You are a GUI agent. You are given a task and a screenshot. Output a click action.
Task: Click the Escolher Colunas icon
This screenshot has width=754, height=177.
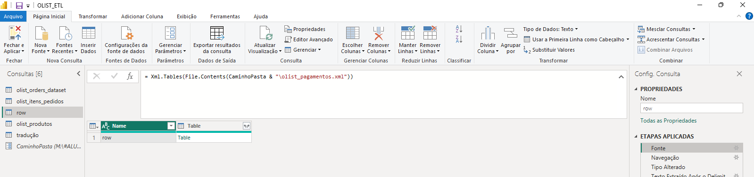(x=353, y=33)
